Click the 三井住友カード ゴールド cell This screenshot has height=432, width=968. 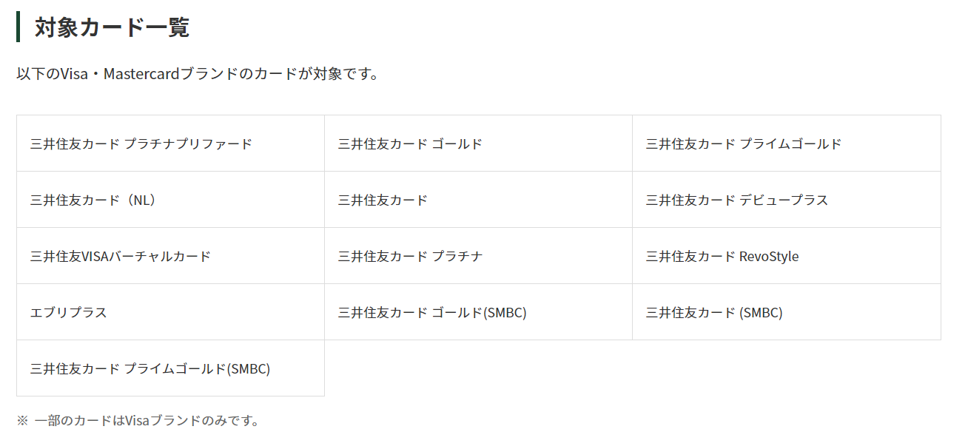coord(478,144)
